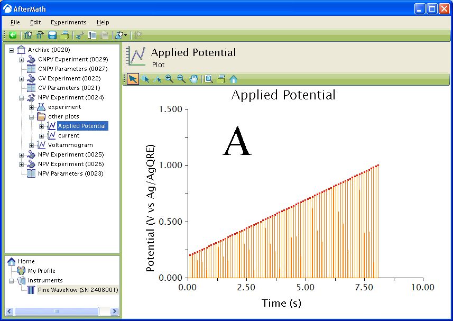Click the horizontal scrollbar thumb
453x321 pixels.
click(57, 311)
